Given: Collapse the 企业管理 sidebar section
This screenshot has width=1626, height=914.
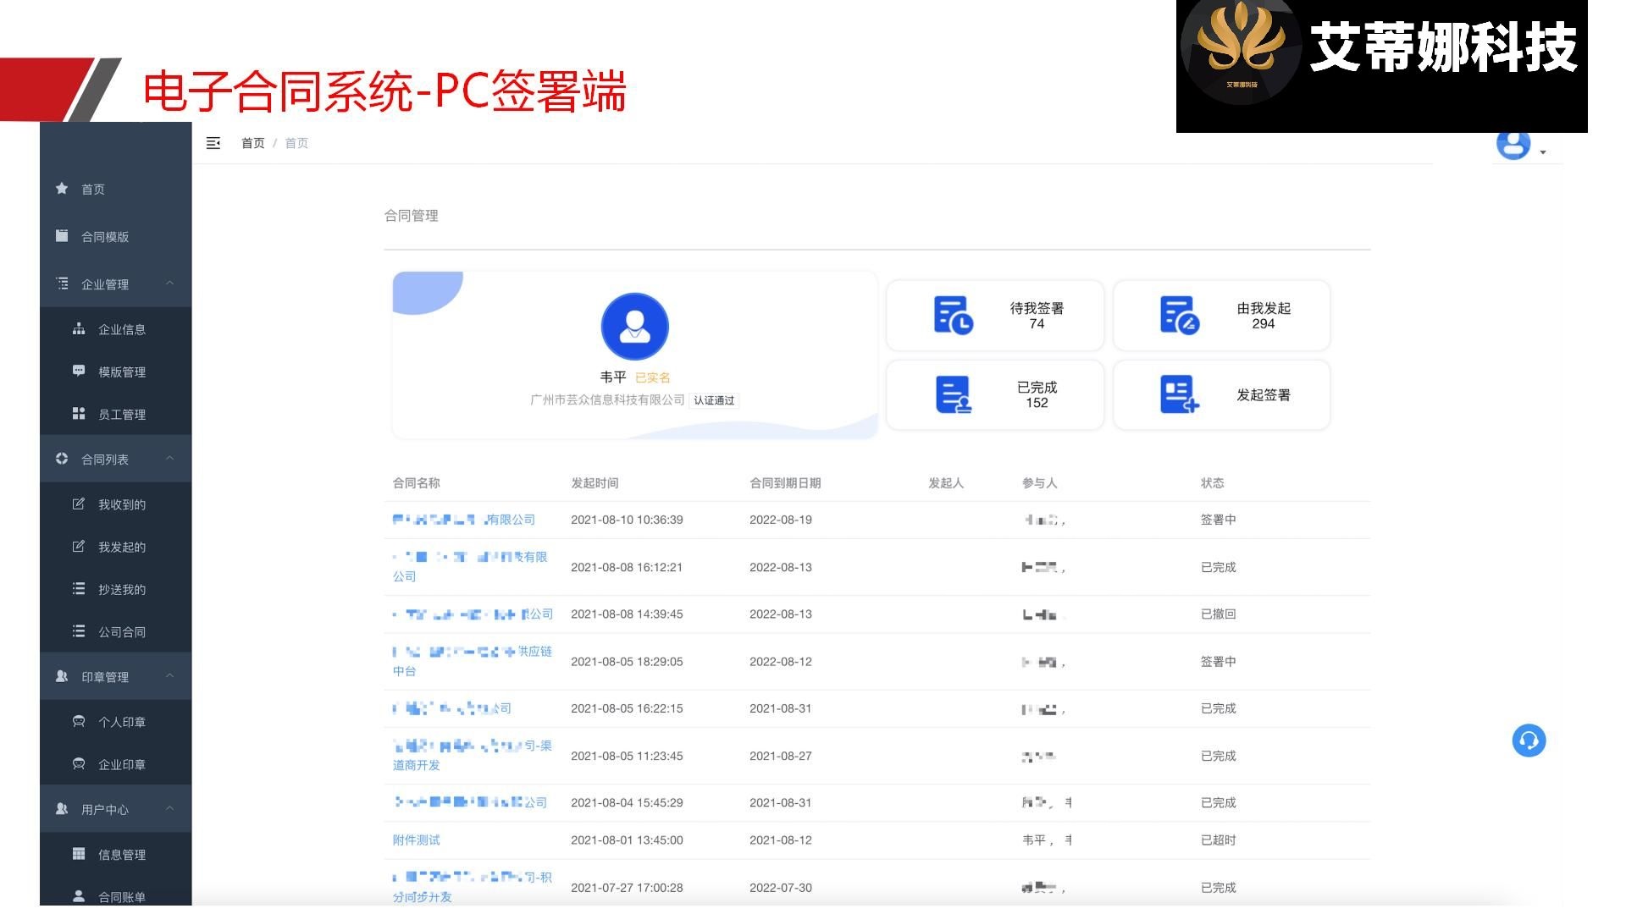Looking at the screenshot, I should coord(169,284).
